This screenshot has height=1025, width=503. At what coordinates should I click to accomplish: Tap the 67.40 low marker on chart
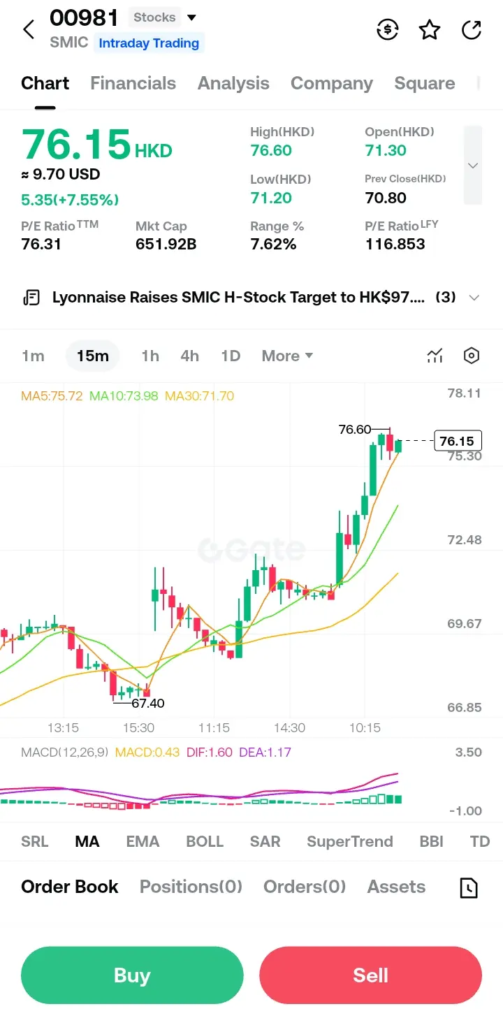pyautogui.click(x=148, y=704)
